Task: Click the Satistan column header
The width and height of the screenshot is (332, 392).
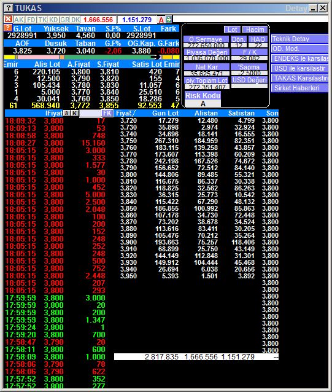Action: click(241, 113)
